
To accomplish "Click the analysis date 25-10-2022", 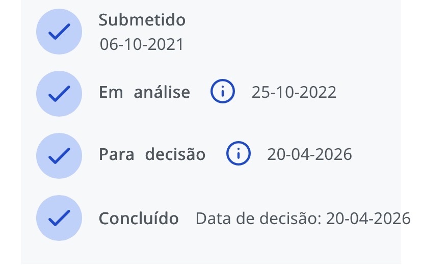I will point(294,92).
